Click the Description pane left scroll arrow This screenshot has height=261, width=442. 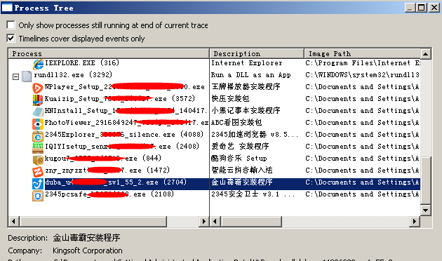[215, 222]
